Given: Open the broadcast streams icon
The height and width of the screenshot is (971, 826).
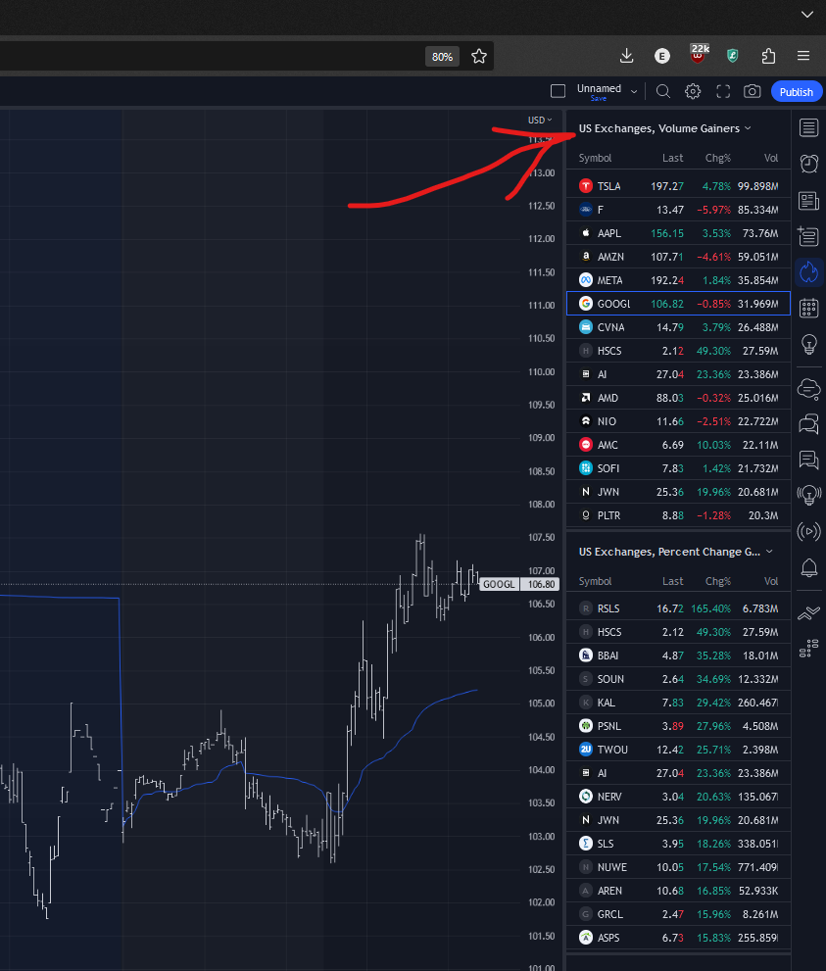Looking at the screenshot, I should pyautogui.click(x=808, y=531).
